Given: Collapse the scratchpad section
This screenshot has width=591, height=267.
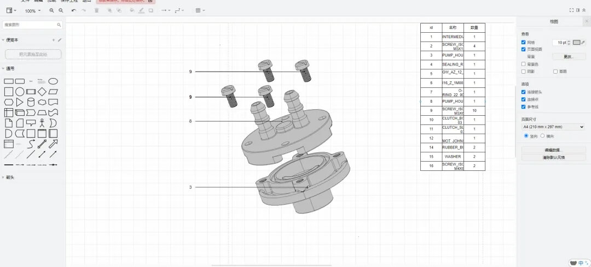Looking at the screenshot, I should 3,40.
